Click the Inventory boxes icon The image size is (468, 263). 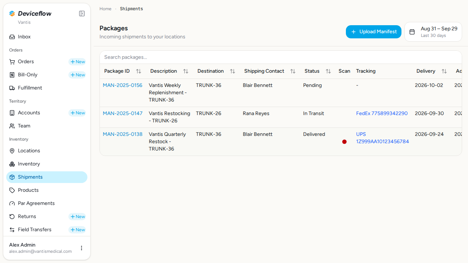click(12, 164)
